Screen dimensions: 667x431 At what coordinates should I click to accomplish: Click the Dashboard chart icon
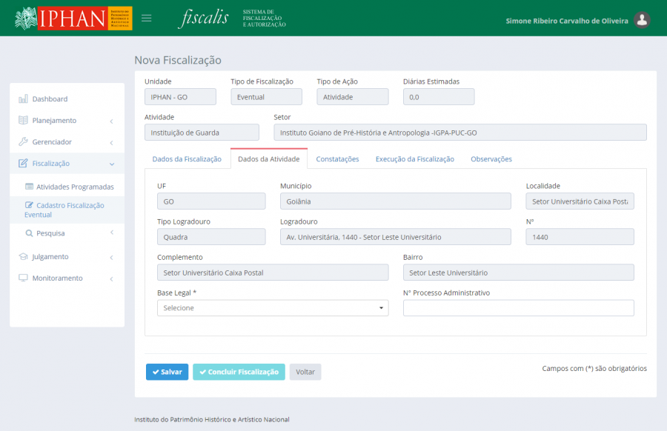(x=23, y=99)
